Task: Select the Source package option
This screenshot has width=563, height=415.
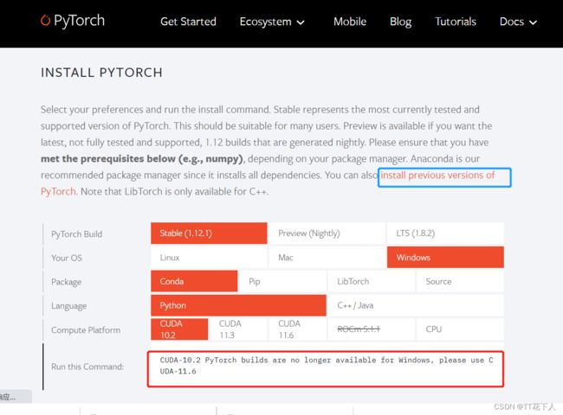Action: point(460,281)
